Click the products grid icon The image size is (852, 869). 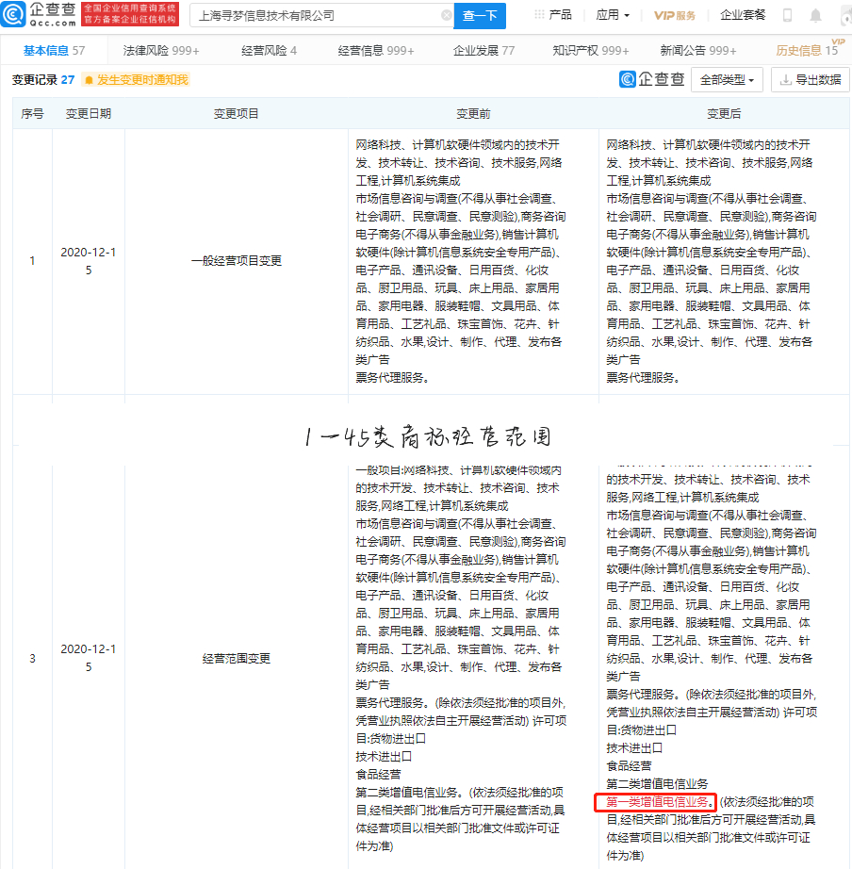539,15
